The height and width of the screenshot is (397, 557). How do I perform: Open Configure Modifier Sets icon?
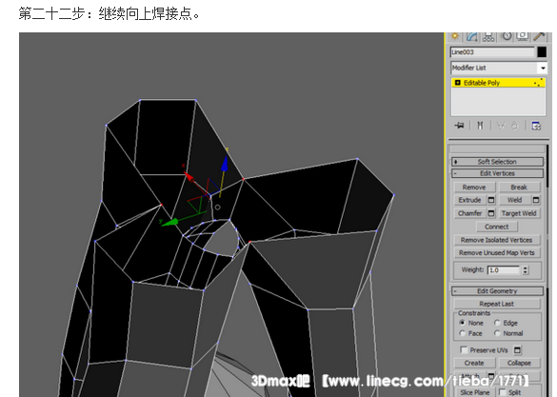click(536, 126)
